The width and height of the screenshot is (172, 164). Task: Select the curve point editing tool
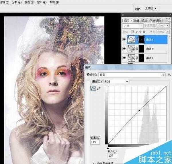(93, 89)
